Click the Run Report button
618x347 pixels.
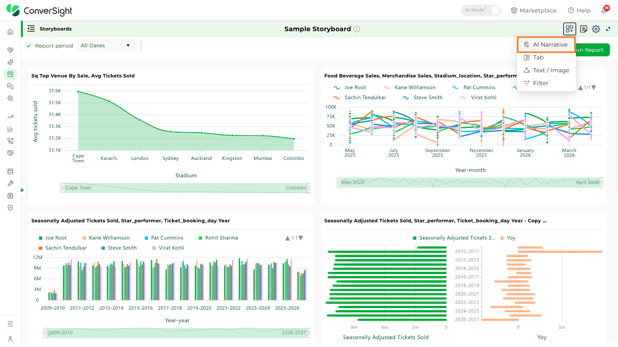coord(592,50)
